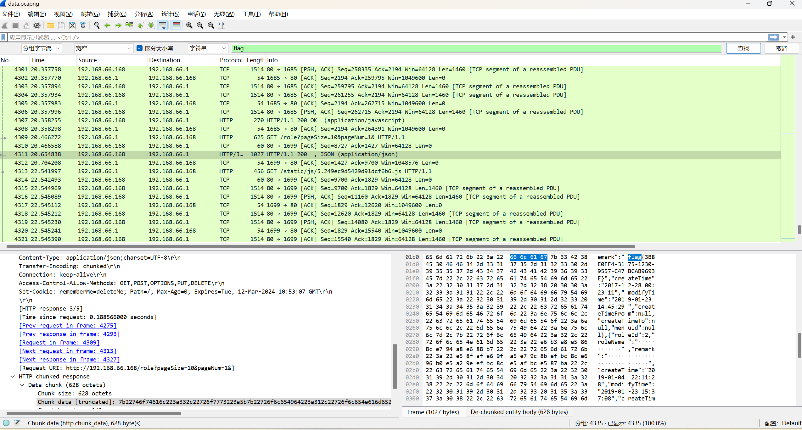Click the packet details horizontal scrollbar

93,413
